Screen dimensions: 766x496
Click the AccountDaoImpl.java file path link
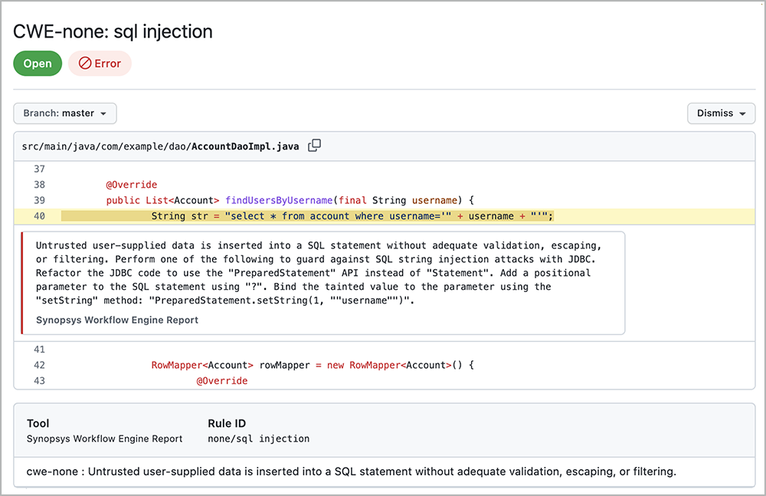[160, 146]
